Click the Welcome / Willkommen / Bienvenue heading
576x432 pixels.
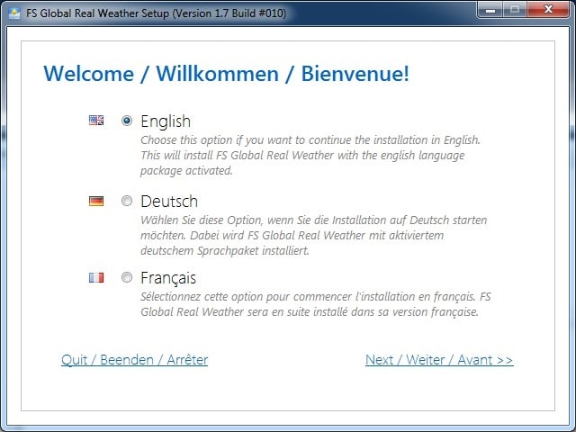(226, 74)
